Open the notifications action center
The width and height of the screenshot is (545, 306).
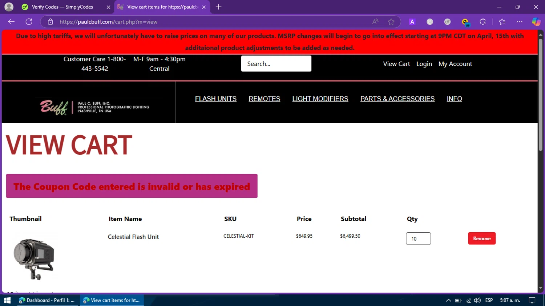(x=532, y=300)
